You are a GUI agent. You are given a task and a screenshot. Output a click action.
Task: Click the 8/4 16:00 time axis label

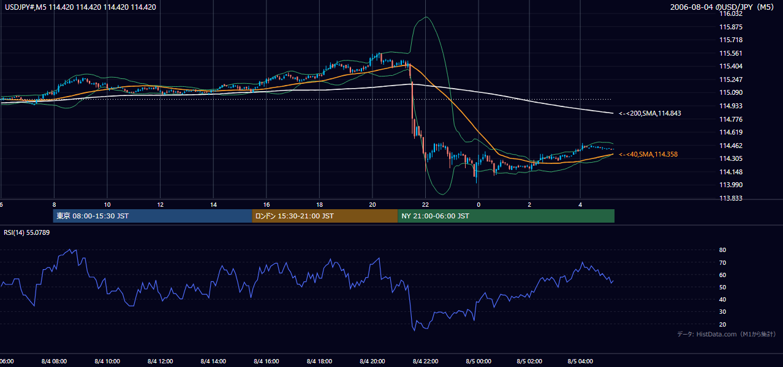pyautogui.click(x=267, y=361)
